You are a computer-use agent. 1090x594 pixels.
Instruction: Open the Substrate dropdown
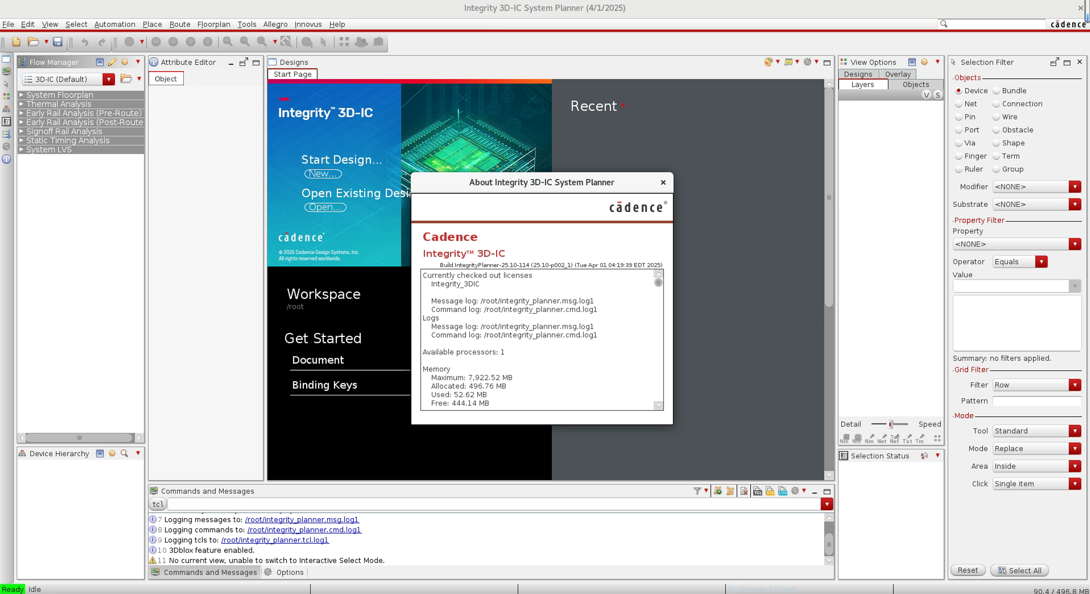(1037, 204)
